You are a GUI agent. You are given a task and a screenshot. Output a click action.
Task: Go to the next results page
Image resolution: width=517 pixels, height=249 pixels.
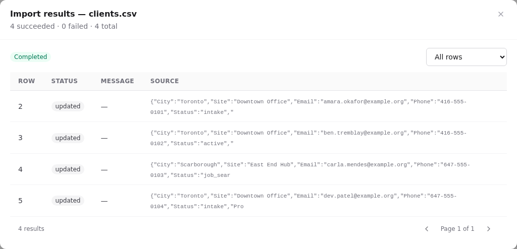489,229
